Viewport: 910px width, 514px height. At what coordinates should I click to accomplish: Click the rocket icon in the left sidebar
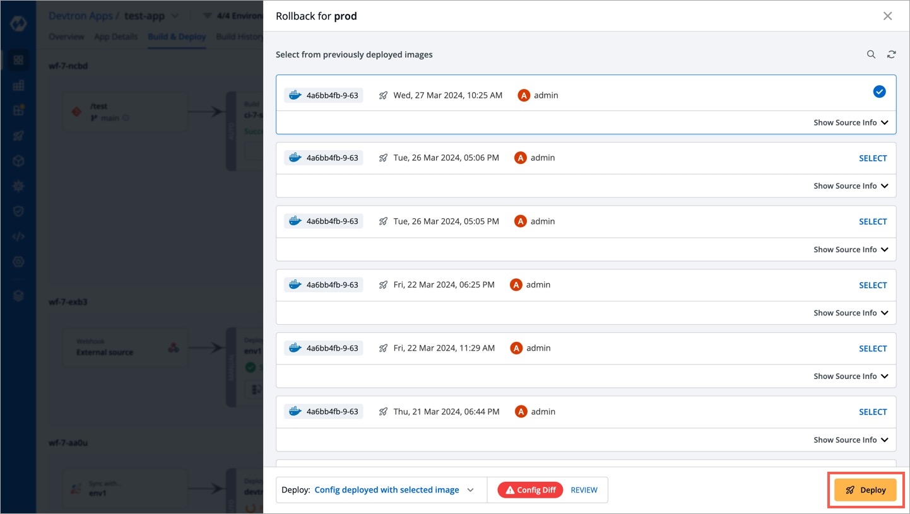point(18,136)
